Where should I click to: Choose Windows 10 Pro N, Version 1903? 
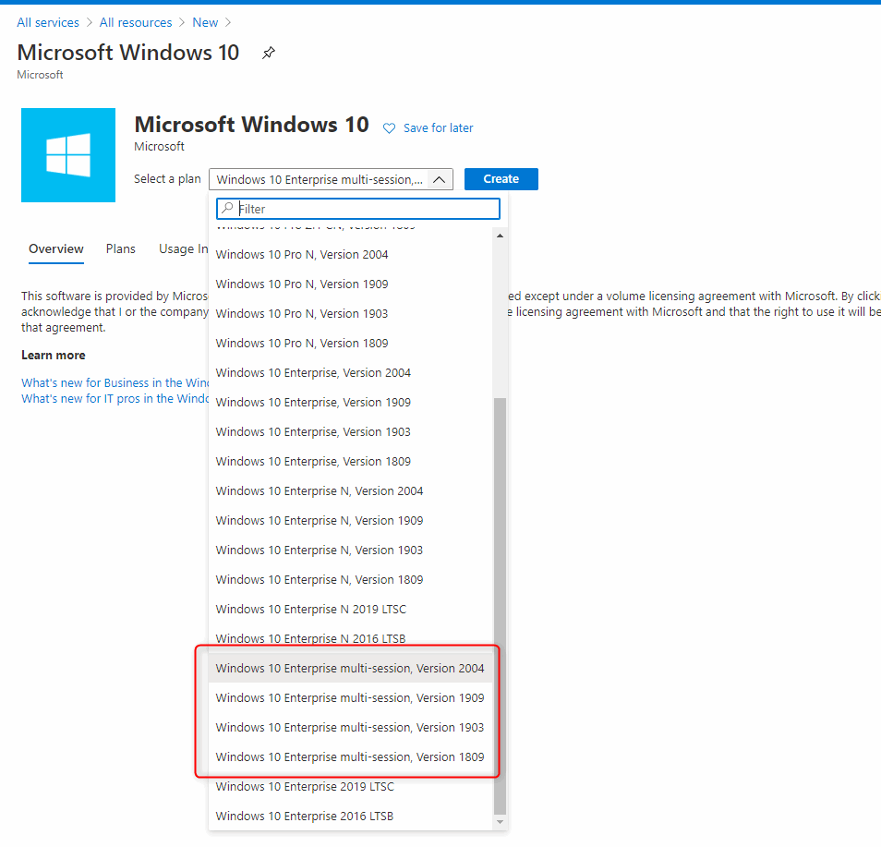(351, 314)
